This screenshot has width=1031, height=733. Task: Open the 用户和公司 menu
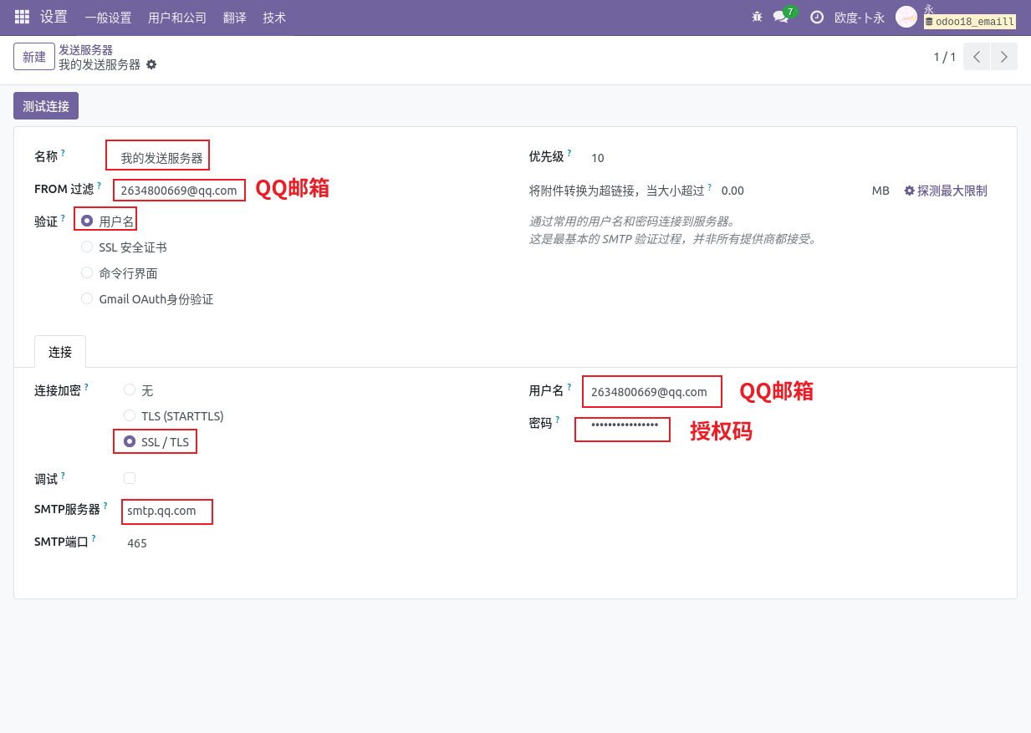pos(177,18)
